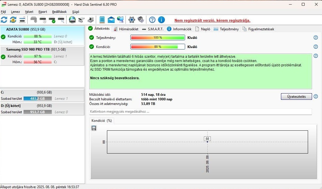Click the több mint 1000 nap value

[157, 99]
